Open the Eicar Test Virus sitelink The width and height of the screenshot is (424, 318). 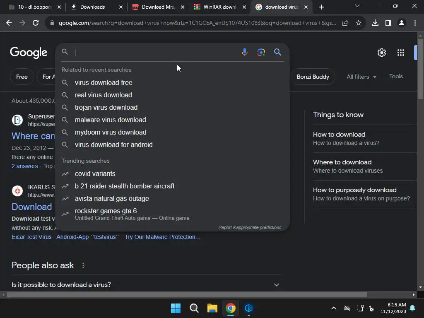click(x=31, y=237)
